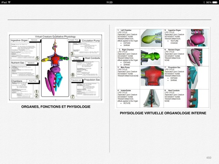Image resolution: width=219 pixels, height=164 pixels.
Task: Tap '5. Ingestive Organ' table heading
Action: 173,31
